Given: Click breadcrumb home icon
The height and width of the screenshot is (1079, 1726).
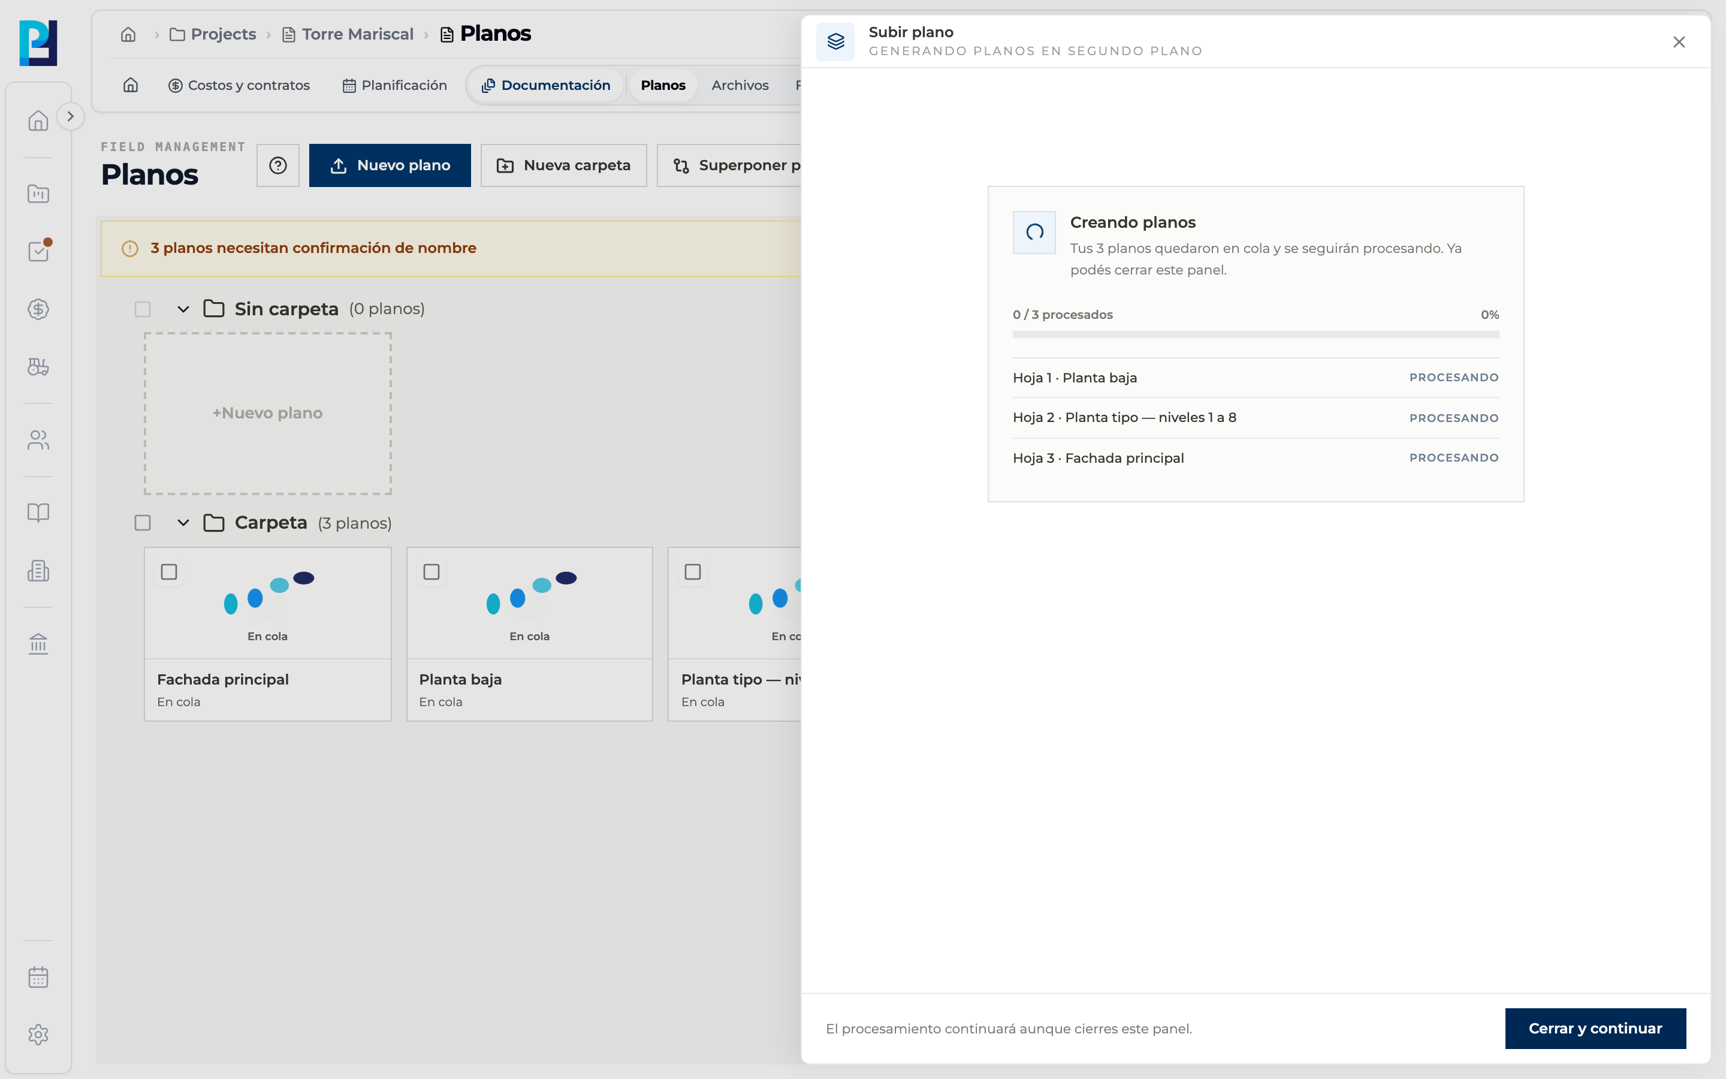Looking at the screenshot, I should point(128,34).
